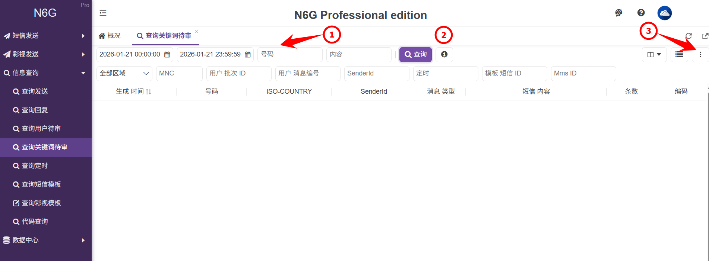Focus the SenderId filter field

(376, 73)
